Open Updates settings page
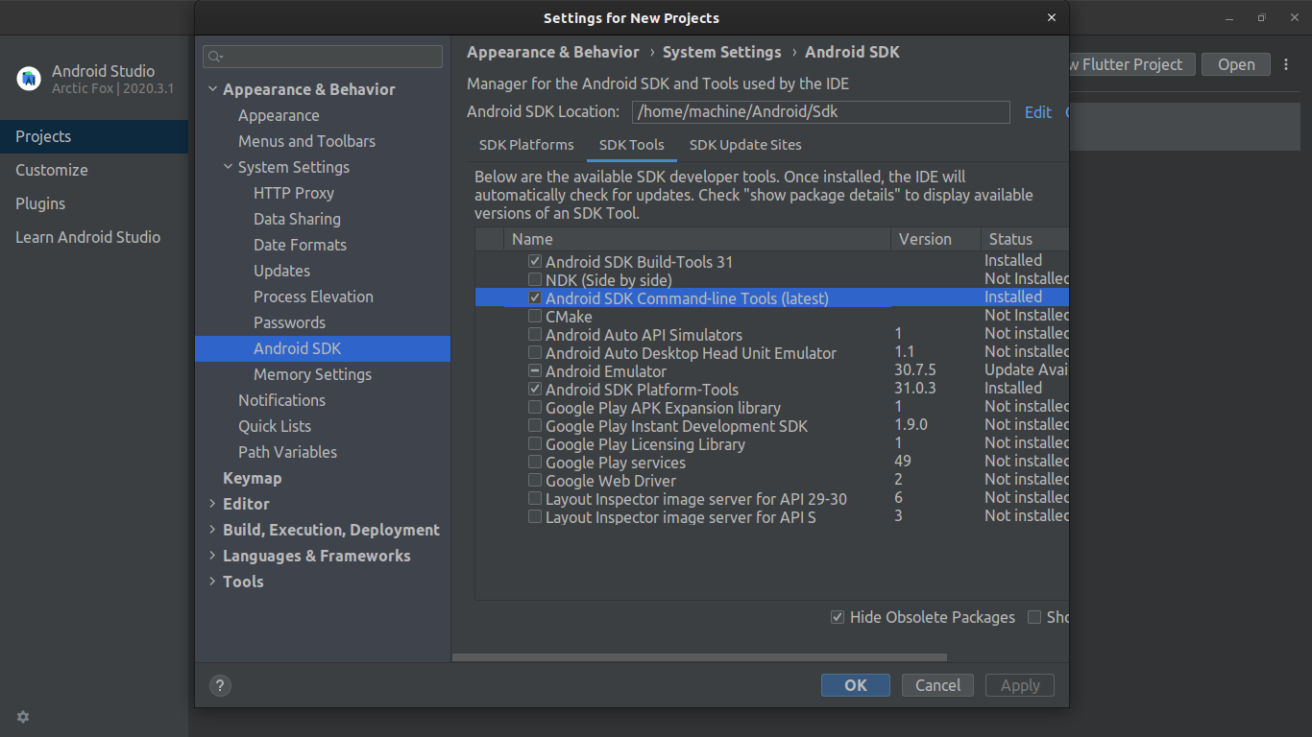 [281, 271]
